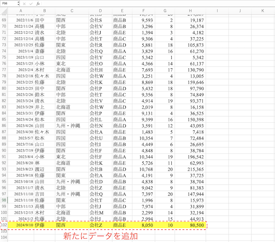Click unit price cell 5,432

143,88
